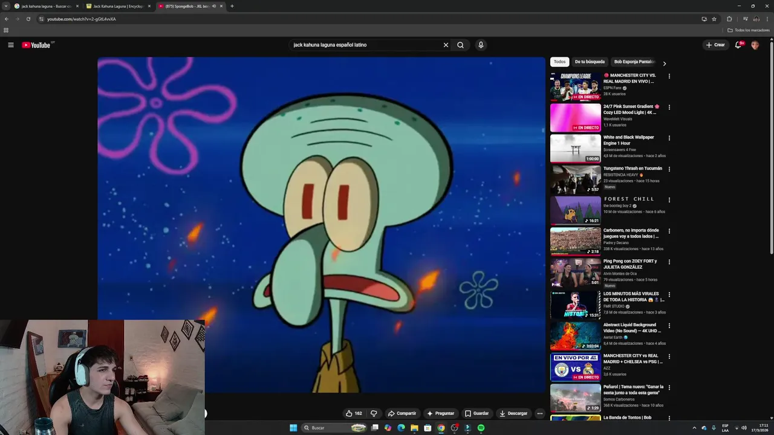Open the Windows Start menu
774x435 pixels.
point(293,428)
